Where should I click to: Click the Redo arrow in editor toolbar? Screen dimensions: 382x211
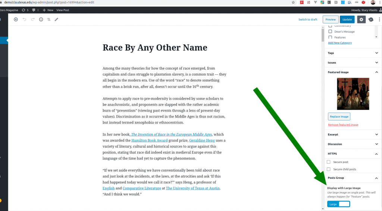[33, 19]
